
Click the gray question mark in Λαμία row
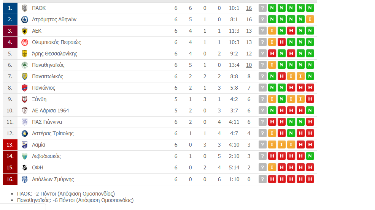(262, 145)
